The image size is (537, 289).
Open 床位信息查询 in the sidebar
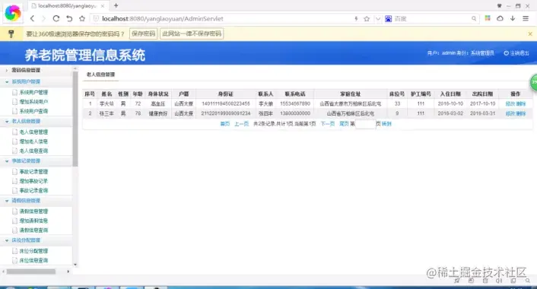point(33,261)
